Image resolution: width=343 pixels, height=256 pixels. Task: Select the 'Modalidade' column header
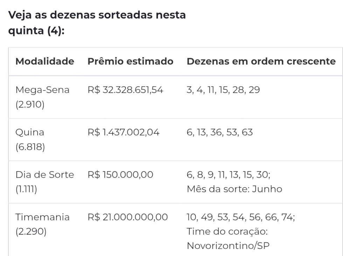tap(45, 61)
